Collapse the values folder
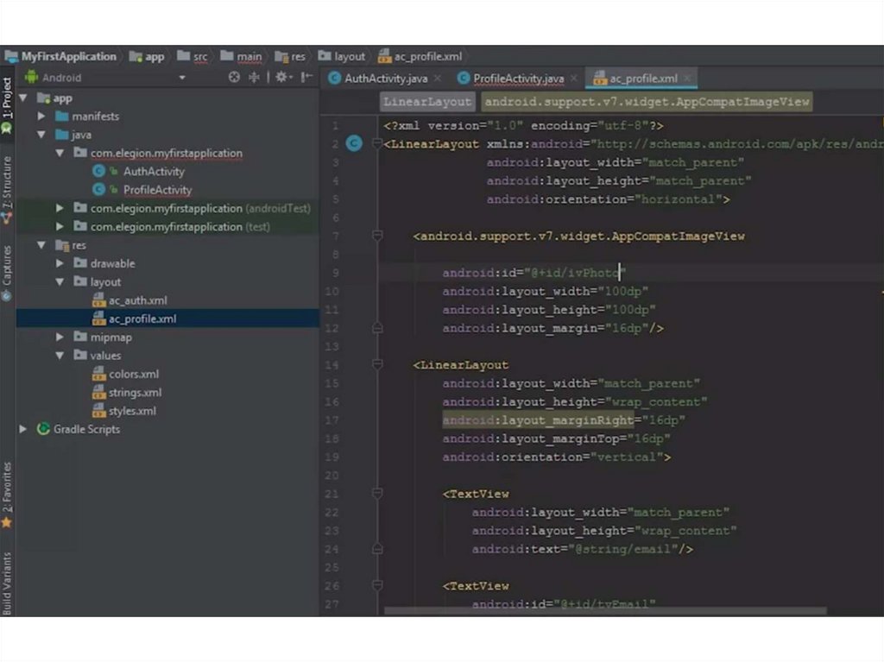Image resolution: width=884 pixels, height=662 pixels. point(60,356)
